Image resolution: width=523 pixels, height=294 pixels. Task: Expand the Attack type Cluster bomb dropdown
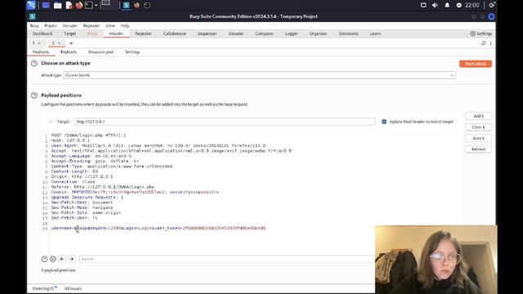pyautogui.click(x=259, y=75)
